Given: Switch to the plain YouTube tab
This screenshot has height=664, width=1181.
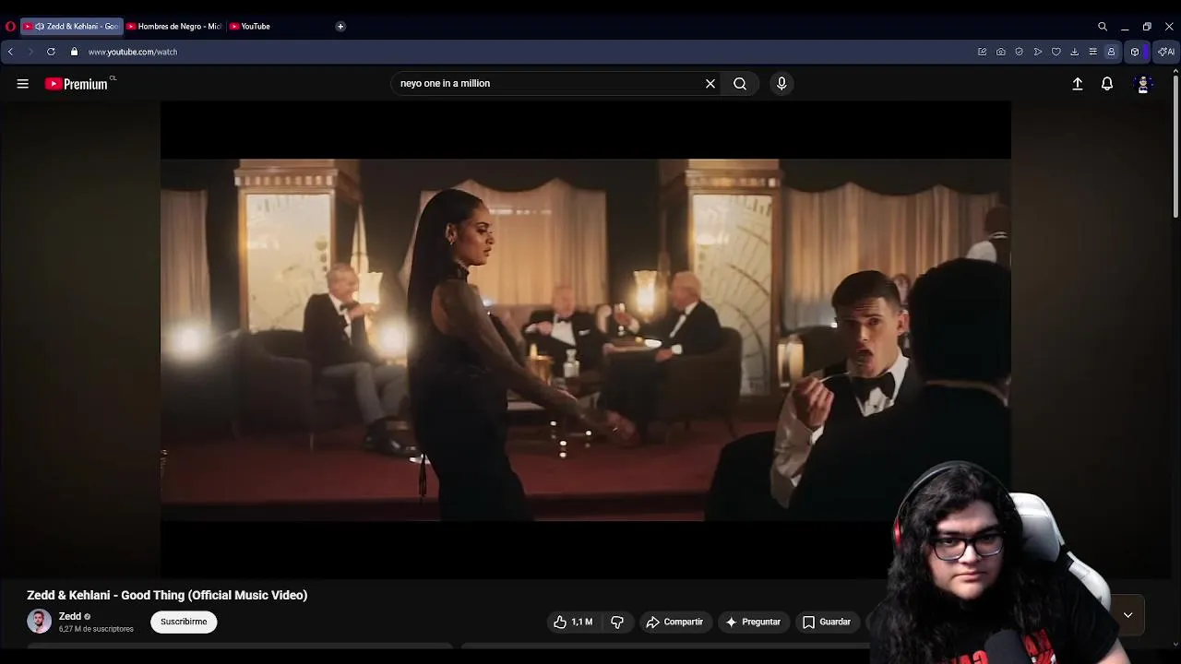Looking at the screenshot, I should pyautogui.click(x=250, y=27).
